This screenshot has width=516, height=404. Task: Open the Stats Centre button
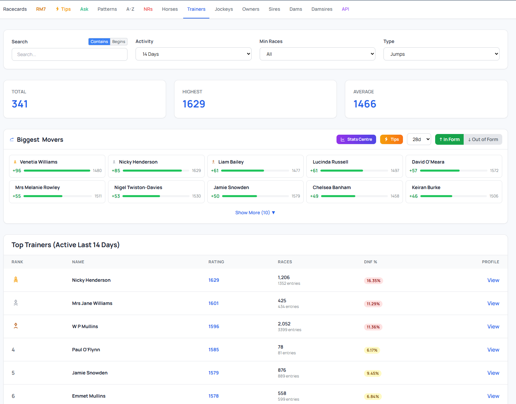tap(356, 139)
